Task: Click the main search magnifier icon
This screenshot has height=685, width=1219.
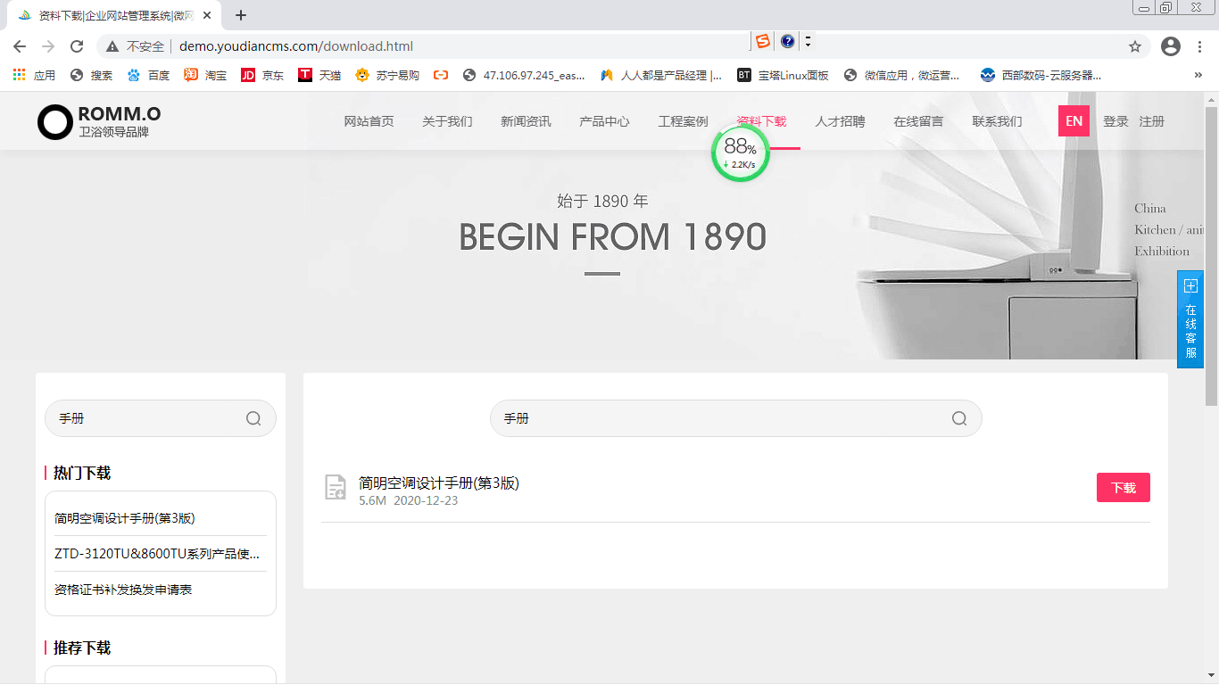Action: coord(959,418)
